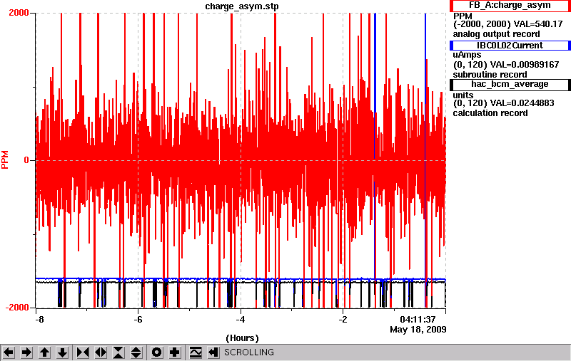571x361 pixels.
Task: Select the hac_bcm_average curve legend
Action: [510, 84]
